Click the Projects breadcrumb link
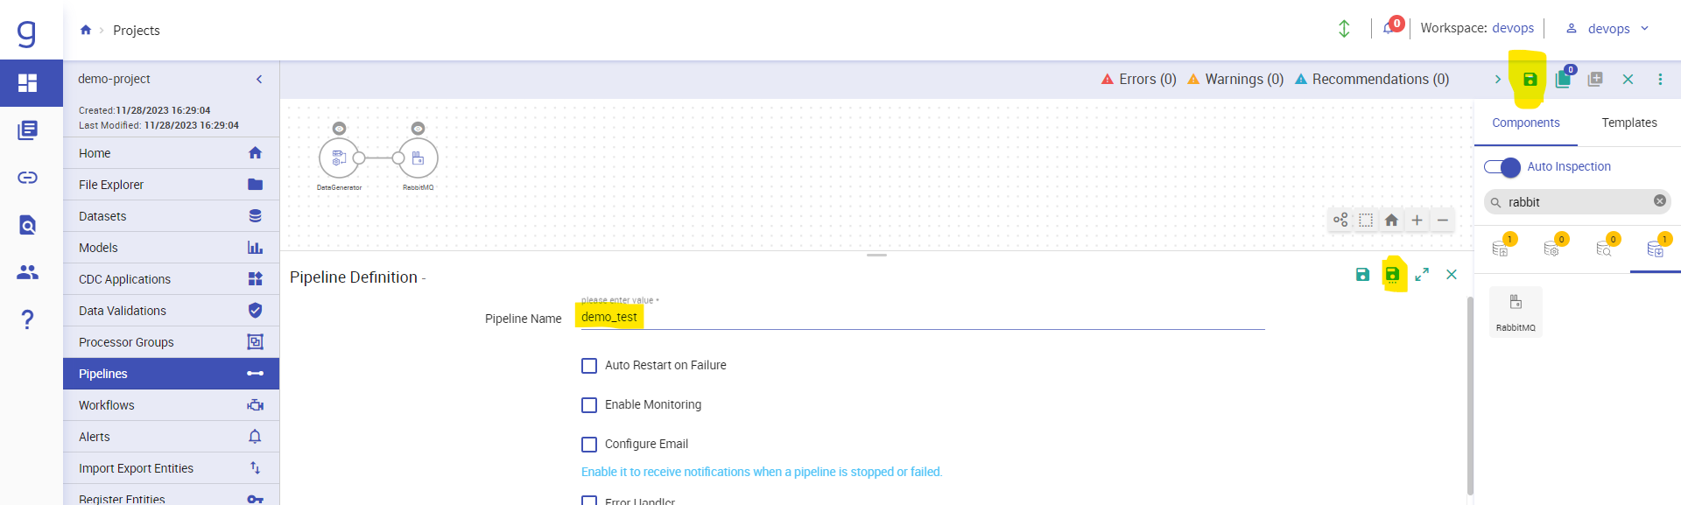Viewport: 1681px width, 505px height. click(x=137, y=31)
